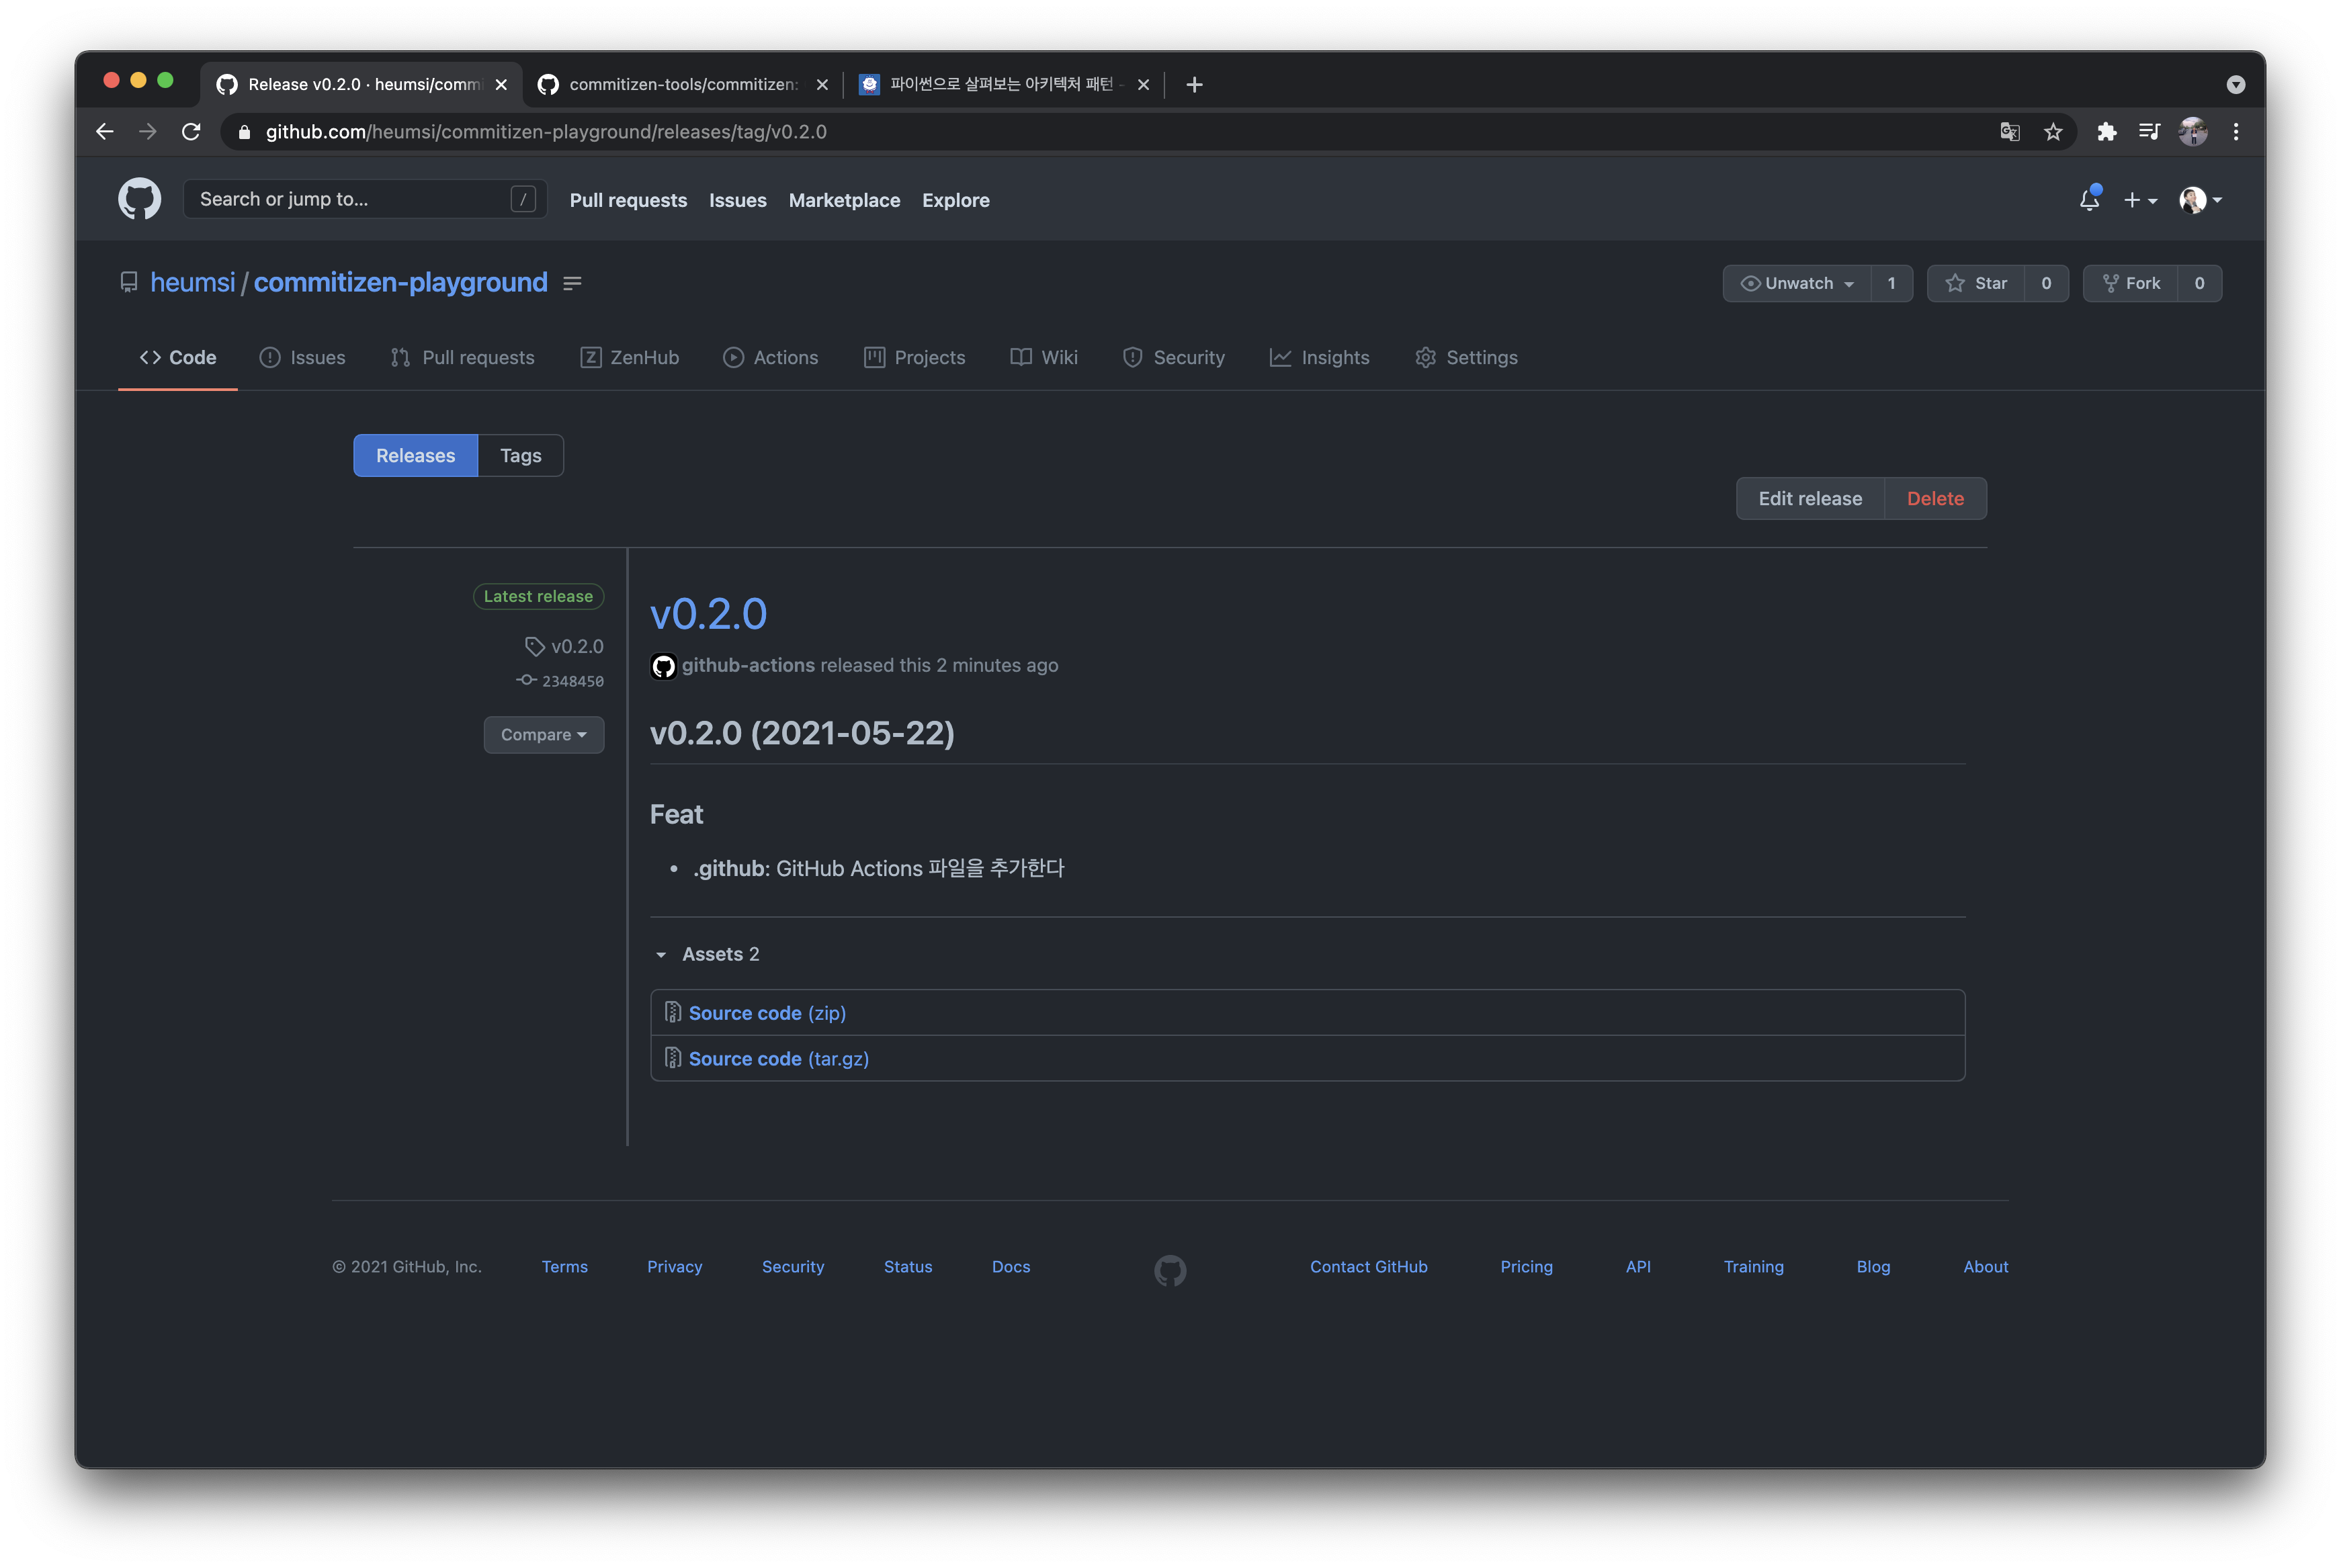Download Source code (zip) asset

[766, 1013]
